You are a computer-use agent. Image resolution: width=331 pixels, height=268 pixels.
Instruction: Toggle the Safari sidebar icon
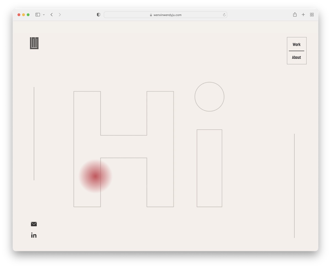(x=38, y=15)
